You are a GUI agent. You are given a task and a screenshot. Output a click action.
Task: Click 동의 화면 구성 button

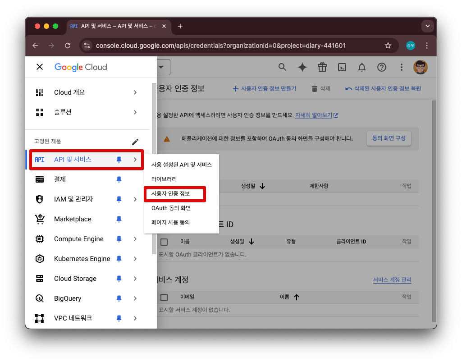(389, 138)
